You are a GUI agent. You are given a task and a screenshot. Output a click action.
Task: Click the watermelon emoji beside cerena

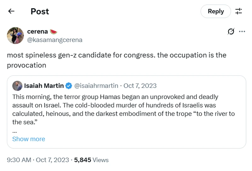click(54, 31)
